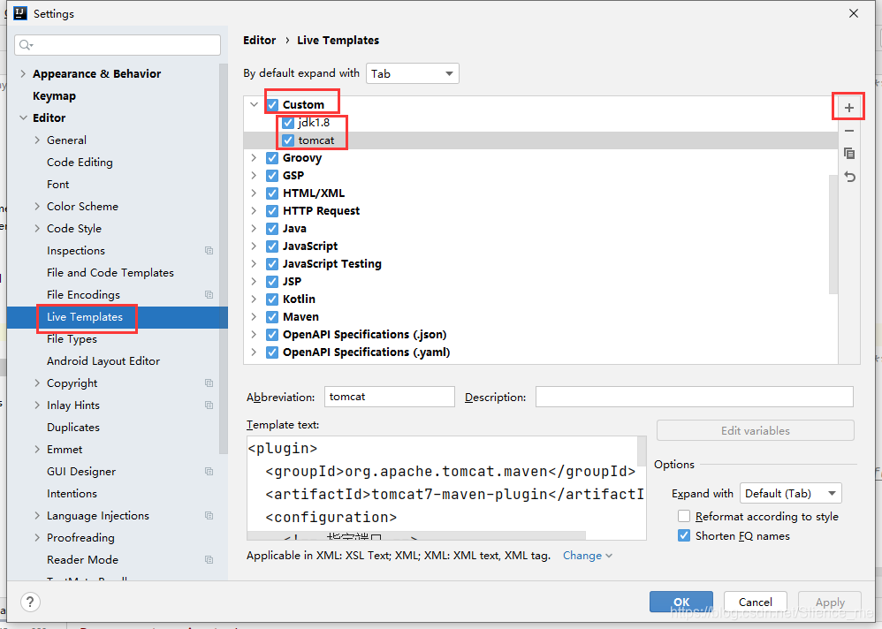
Task: Expand the Emmet settings node
Action: (37, 449)
